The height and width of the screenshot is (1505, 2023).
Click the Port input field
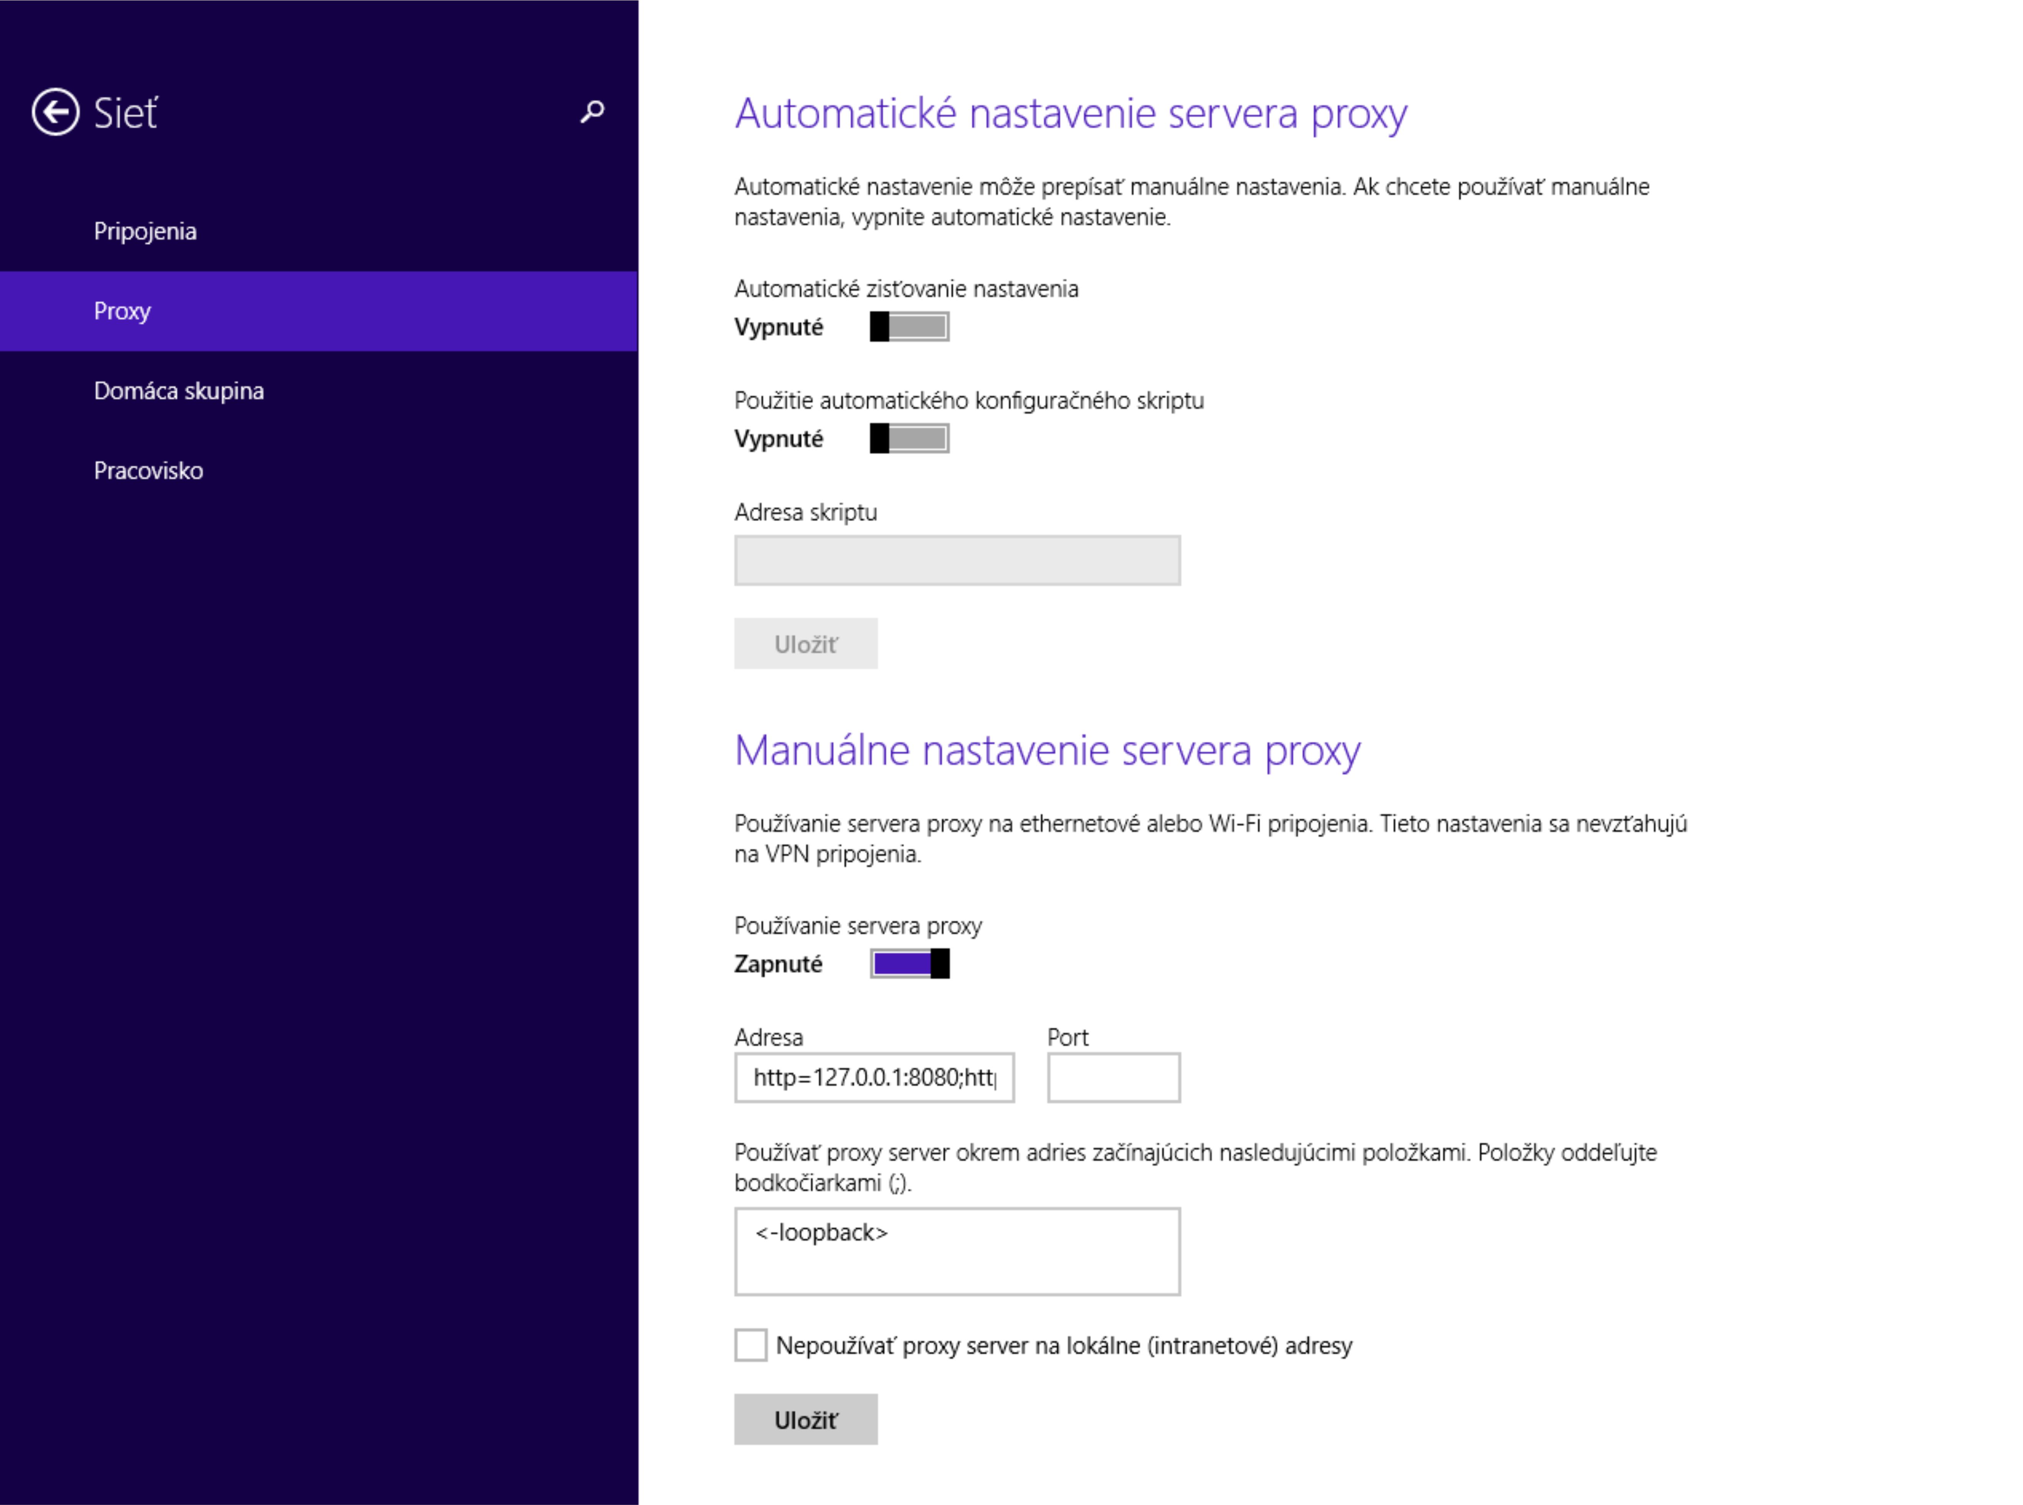coord(1113,1078)
